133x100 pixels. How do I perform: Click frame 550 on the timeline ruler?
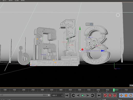(x=89, y=90)
